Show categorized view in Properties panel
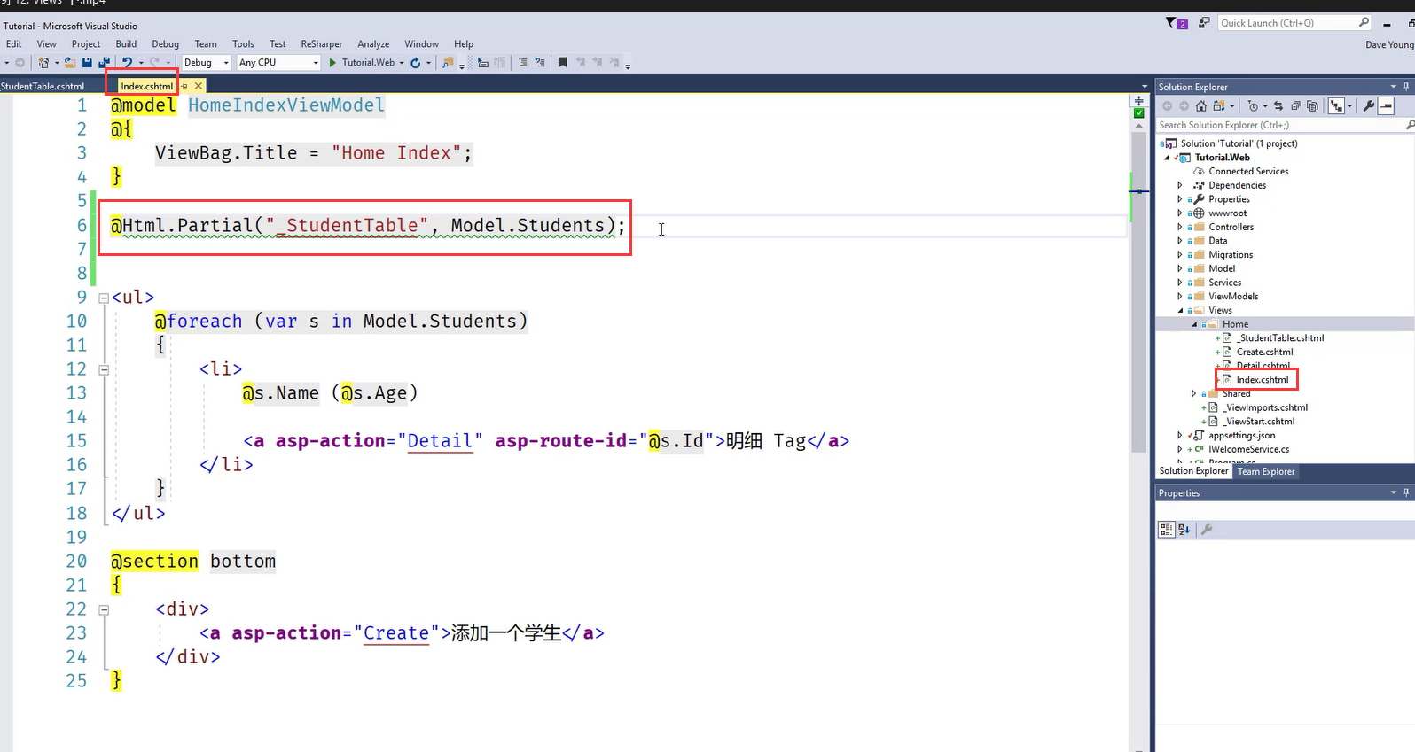This screenshot has width=1415, height=752. tap(1167, 530)
